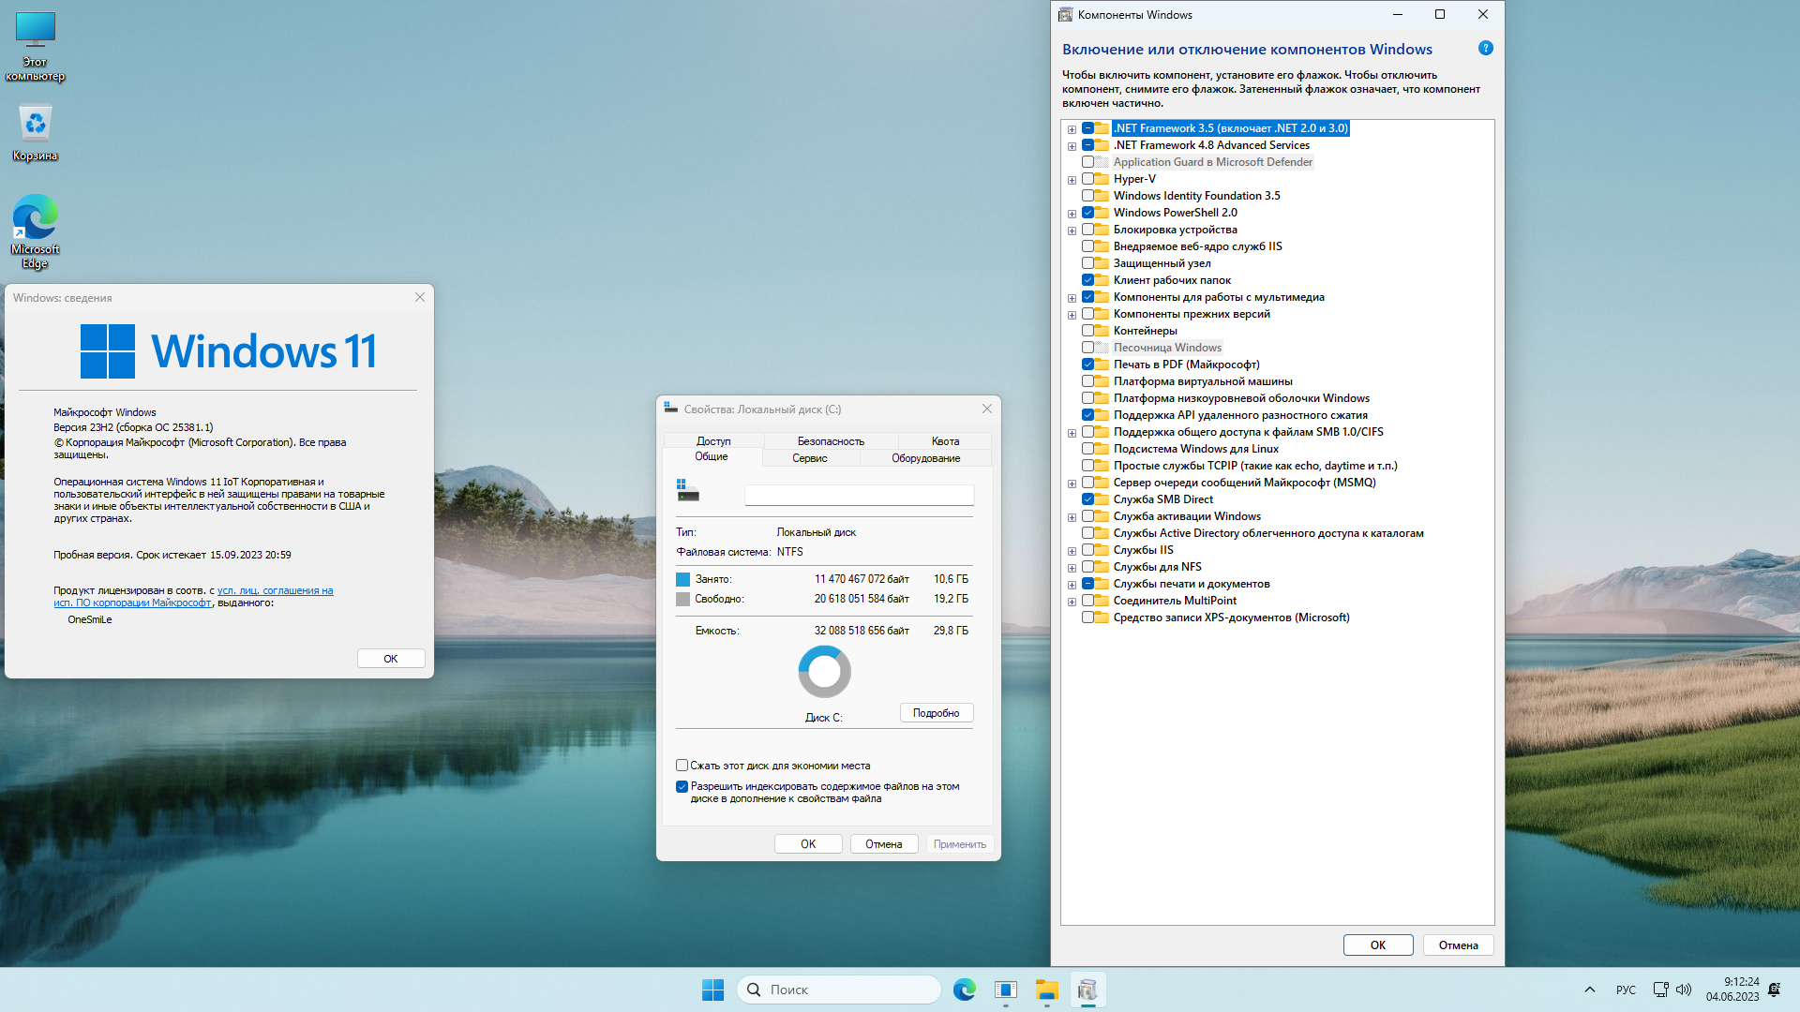Switch to the 'Безопасность' tab
Image resolution: width=1800 pixels, height=1012 pixels.
tap(831, 441)
